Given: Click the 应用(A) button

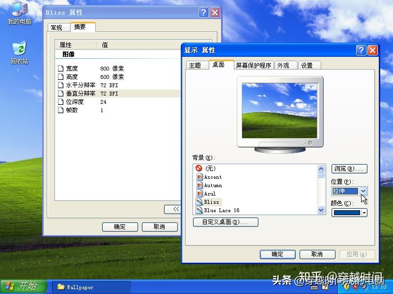Looking at the screenshot, I should coord(357,254).
